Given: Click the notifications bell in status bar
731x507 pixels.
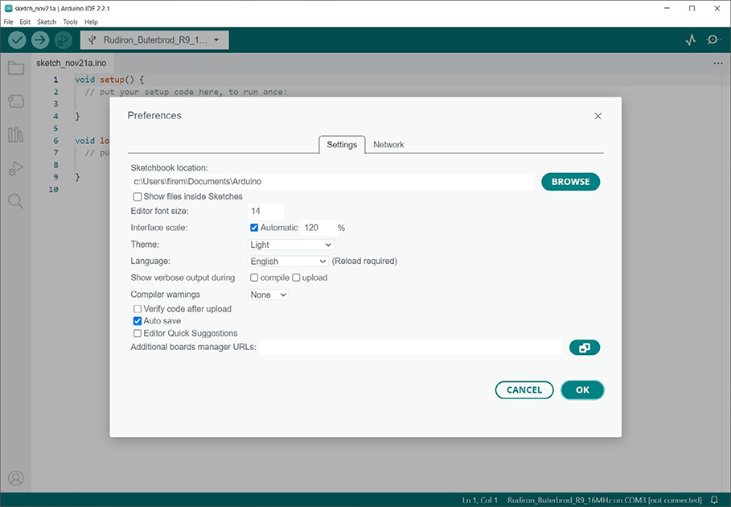Looking at the screenshot, I should tap(714, 500).
